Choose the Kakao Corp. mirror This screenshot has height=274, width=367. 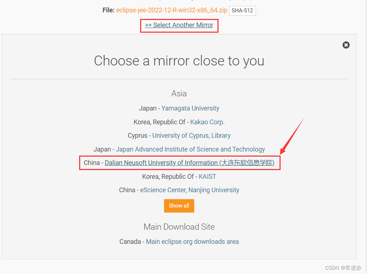point(207,122)
